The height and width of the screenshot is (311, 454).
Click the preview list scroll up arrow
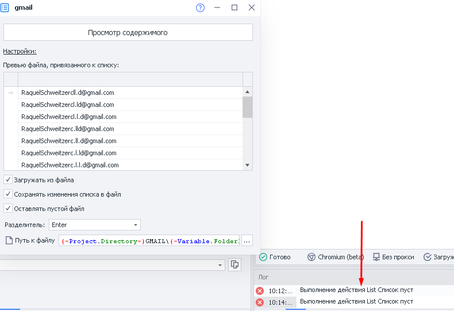pos(247,92)
